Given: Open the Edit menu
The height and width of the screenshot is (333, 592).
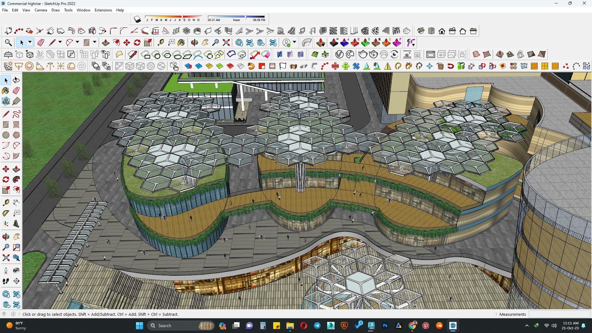Looking at the screenshot, I should pos(15,10).
